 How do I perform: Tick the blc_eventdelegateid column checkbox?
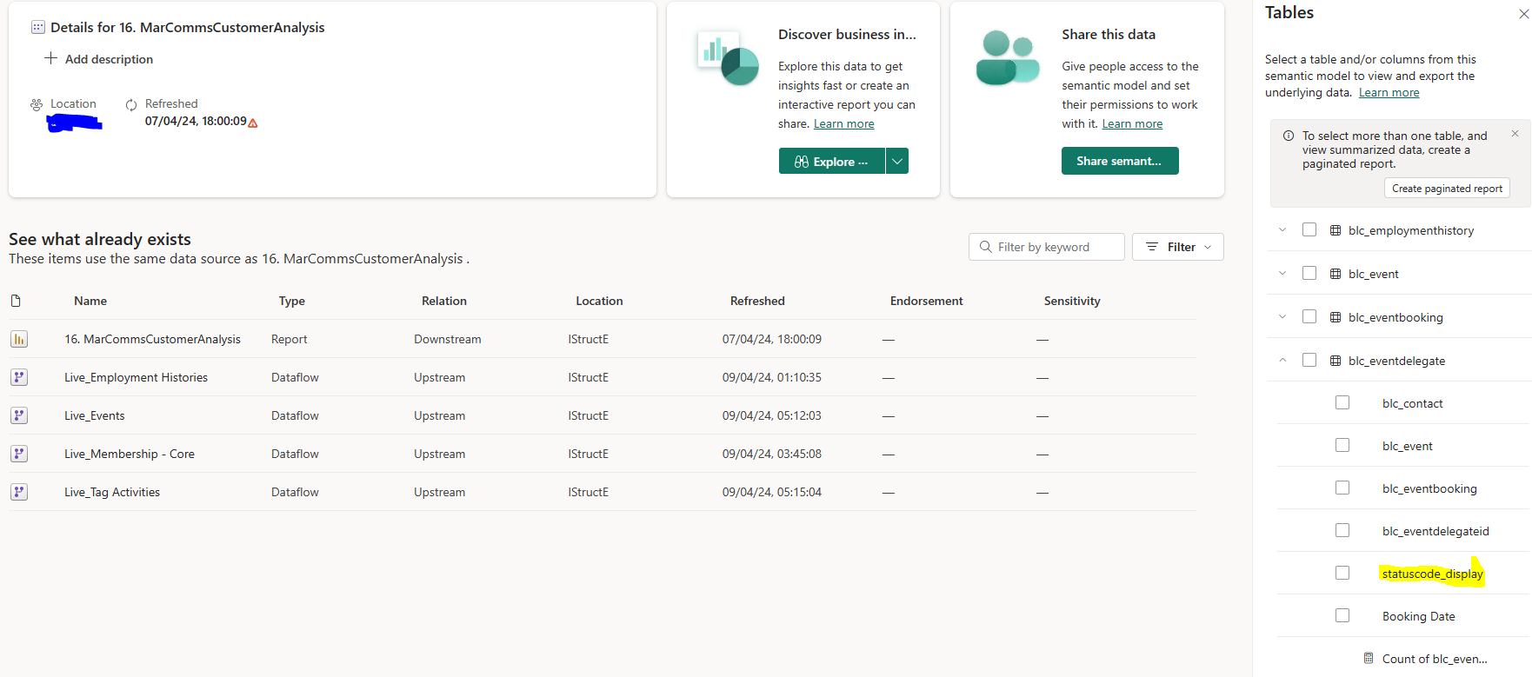pyautogui.click(x=1342, y=530)
